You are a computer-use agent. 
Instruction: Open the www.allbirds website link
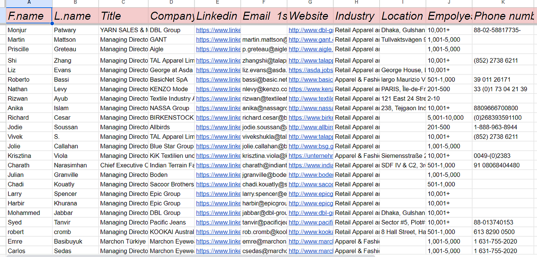click(311, 127)
